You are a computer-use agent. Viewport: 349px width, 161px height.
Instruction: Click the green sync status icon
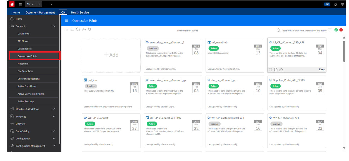336,30
